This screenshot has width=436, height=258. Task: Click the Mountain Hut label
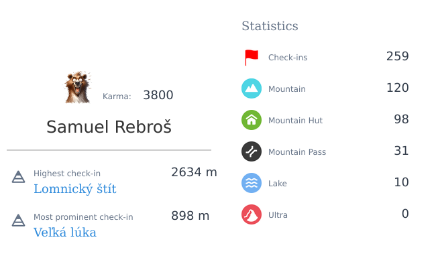coord(295,121)
